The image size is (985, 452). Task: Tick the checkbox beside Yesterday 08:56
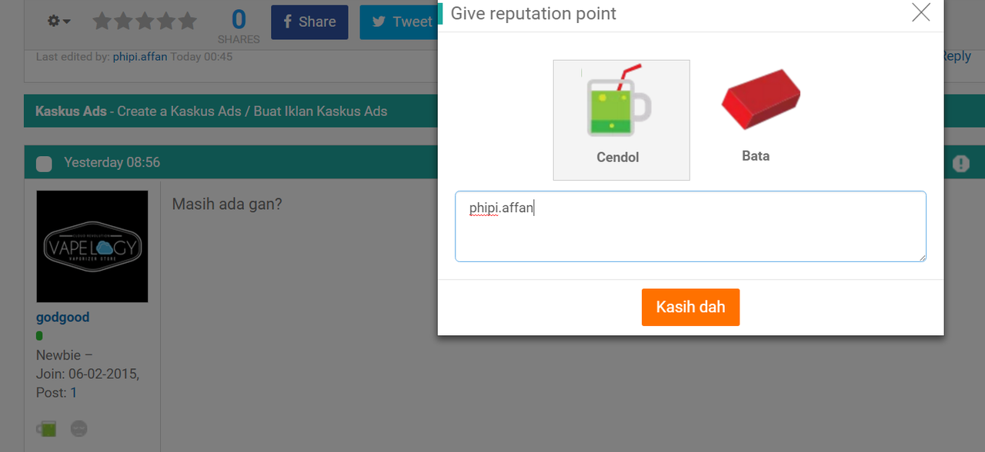45,163
